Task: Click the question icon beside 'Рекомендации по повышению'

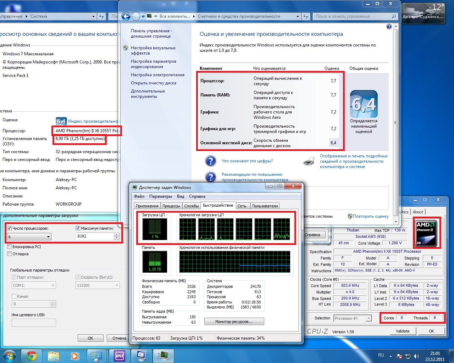Action: pyautogui.click(x=211, y=177)
